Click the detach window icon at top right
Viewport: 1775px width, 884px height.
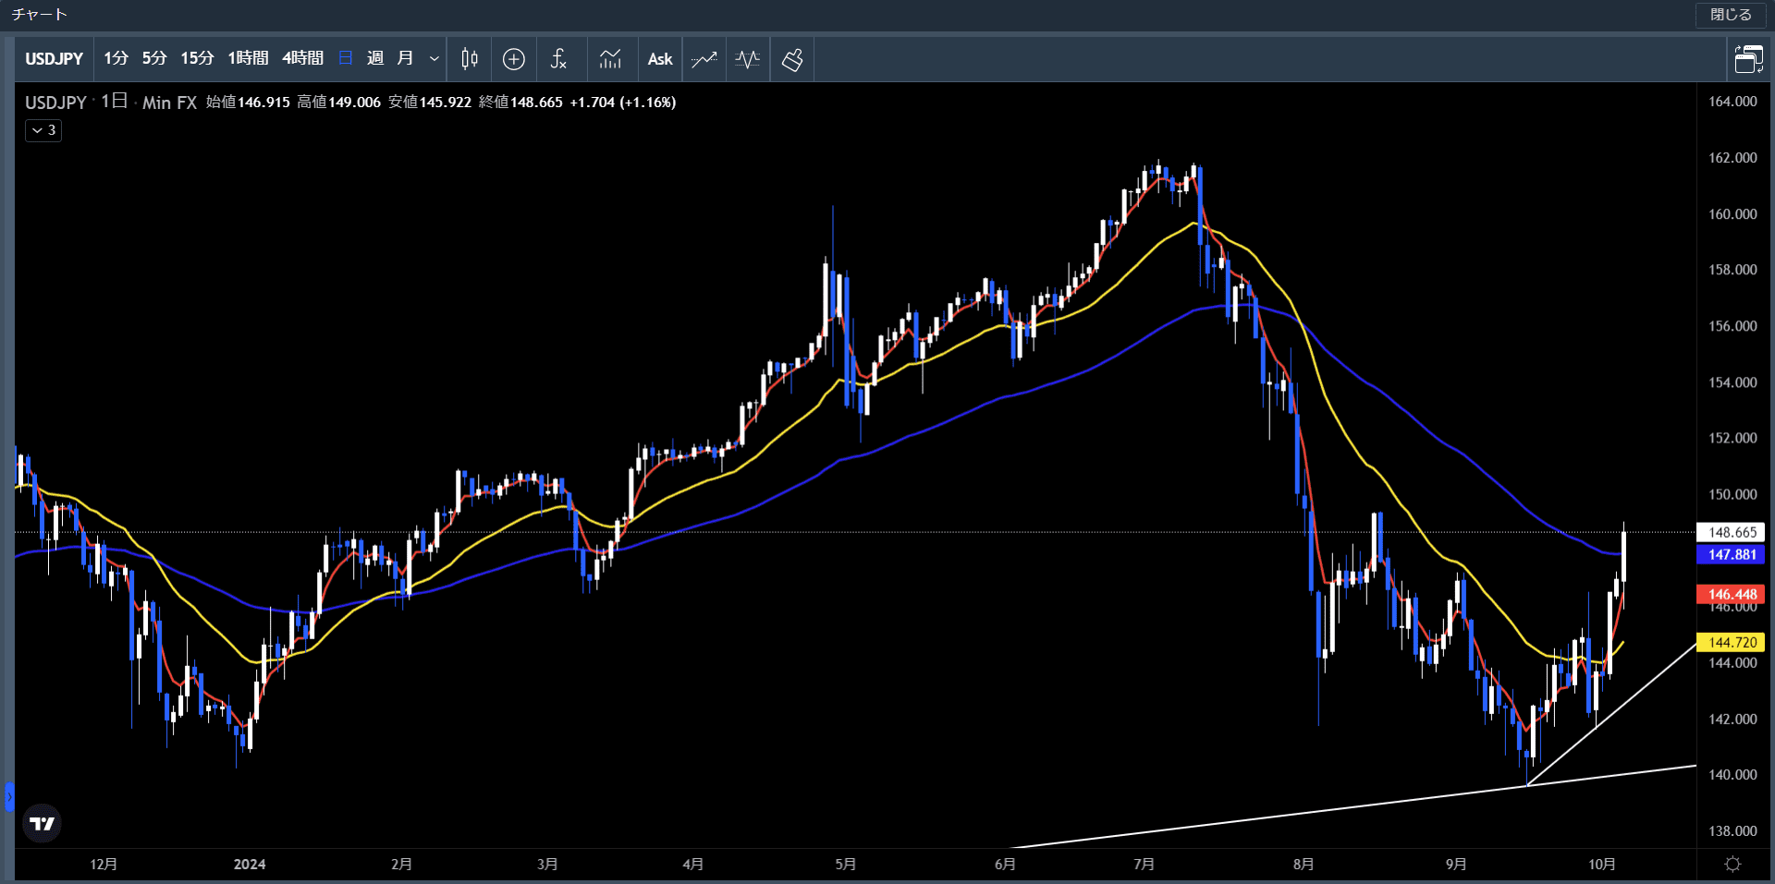click(1748, 59)
